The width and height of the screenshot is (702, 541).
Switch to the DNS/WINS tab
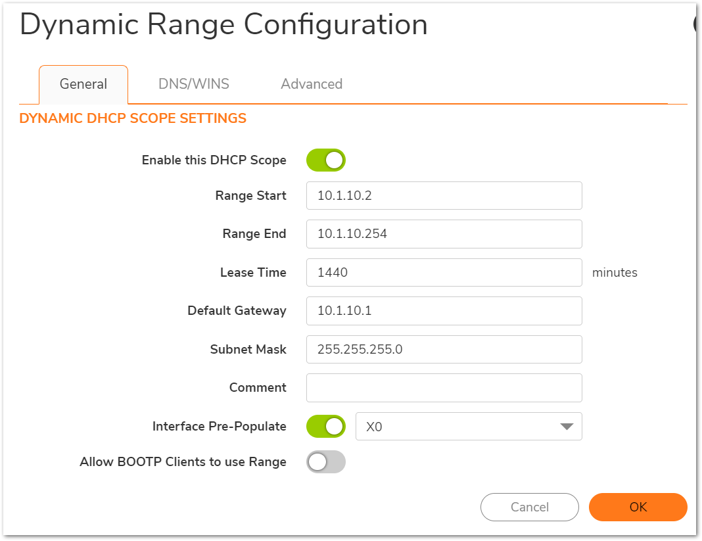tap(193, 84)
